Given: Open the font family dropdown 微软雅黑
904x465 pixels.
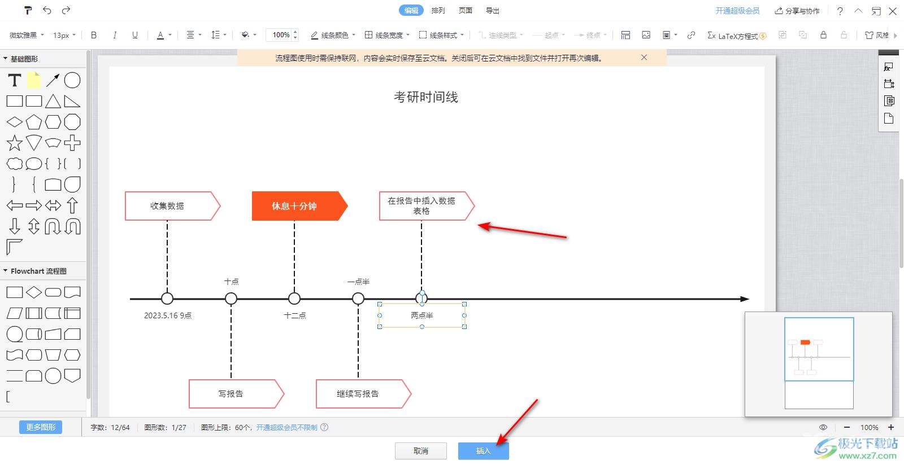Looking at the screenshot, I should click(27, 35).
